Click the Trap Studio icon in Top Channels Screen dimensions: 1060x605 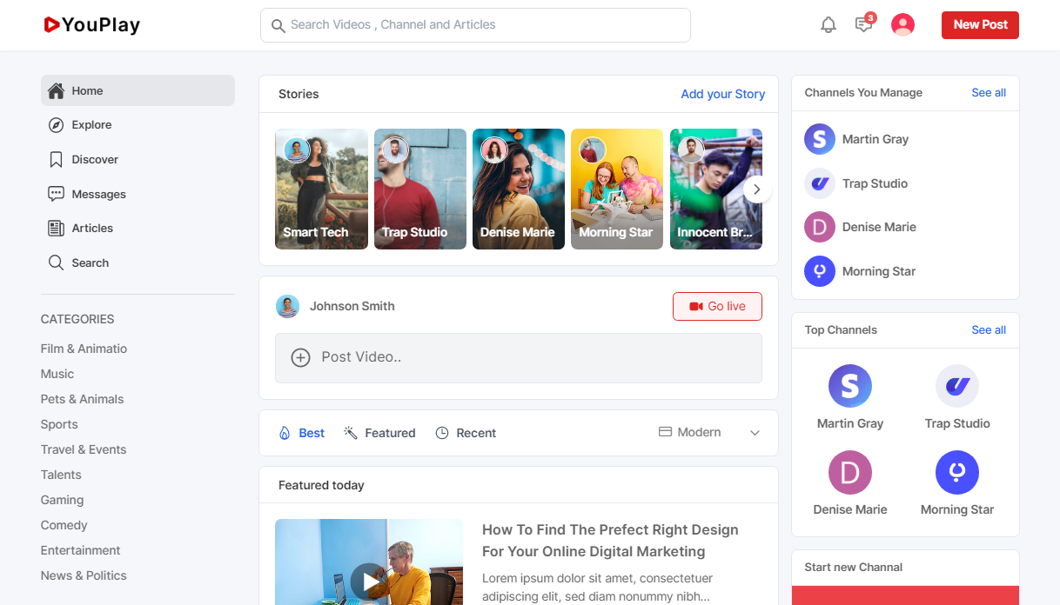click(956, 386)
